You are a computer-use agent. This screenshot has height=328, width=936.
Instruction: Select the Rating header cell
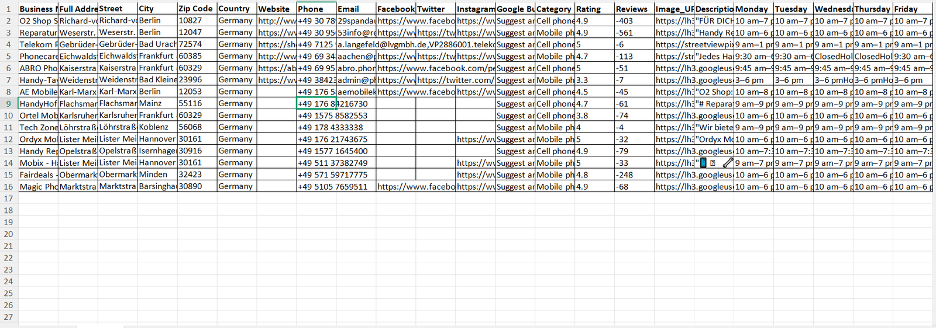point(594,9)
